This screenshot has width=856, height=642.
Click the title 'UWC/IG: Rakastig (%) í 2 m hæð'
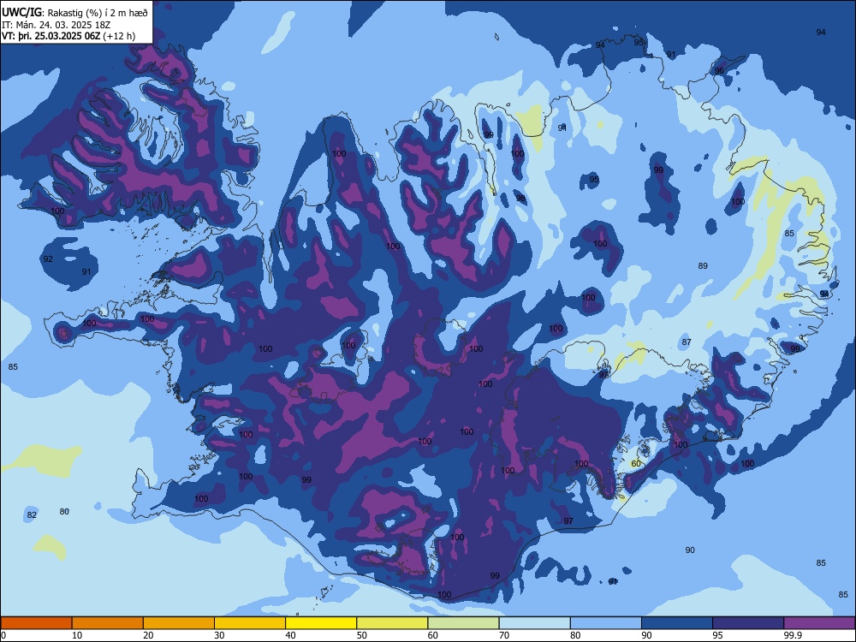point(74,13)
